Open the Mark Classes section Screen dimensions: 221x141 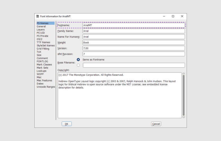point(44,65)
